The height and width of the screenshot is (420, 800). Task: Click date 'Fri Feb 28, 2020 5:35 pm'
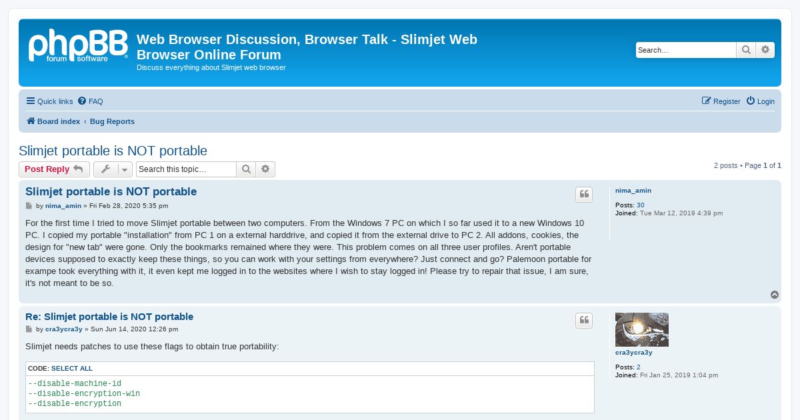pos(129,206)
